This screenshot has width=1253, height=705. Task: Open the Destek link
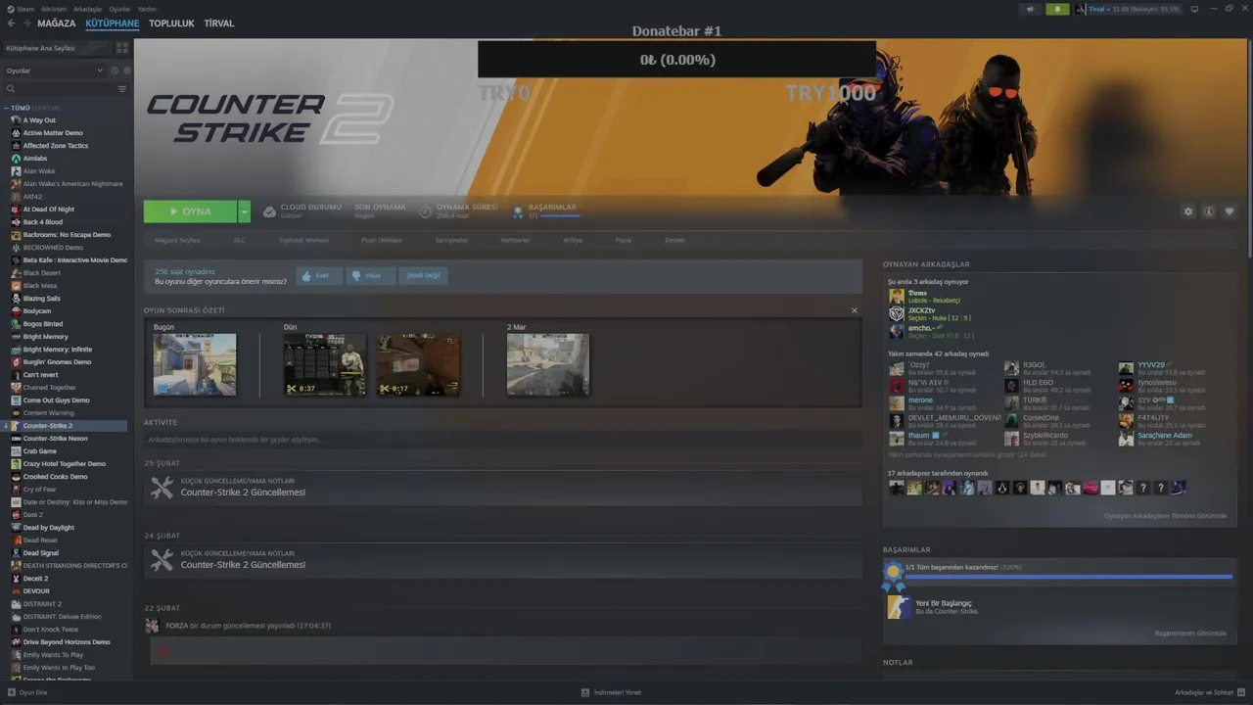pos(674,240)
